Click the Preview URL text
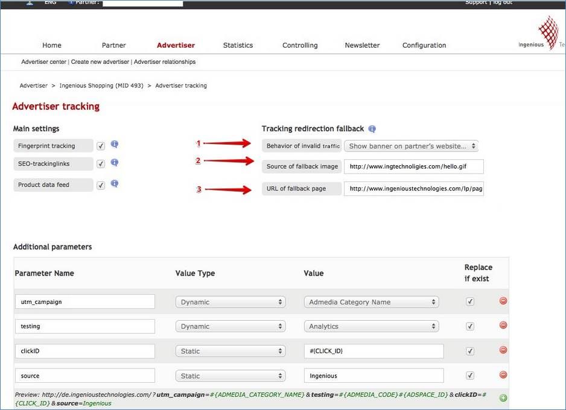Screen dimensions: 566x410 250,399
